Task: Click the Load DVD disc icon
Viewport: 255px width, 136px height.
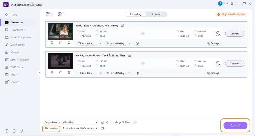Action: click(60, 14)
